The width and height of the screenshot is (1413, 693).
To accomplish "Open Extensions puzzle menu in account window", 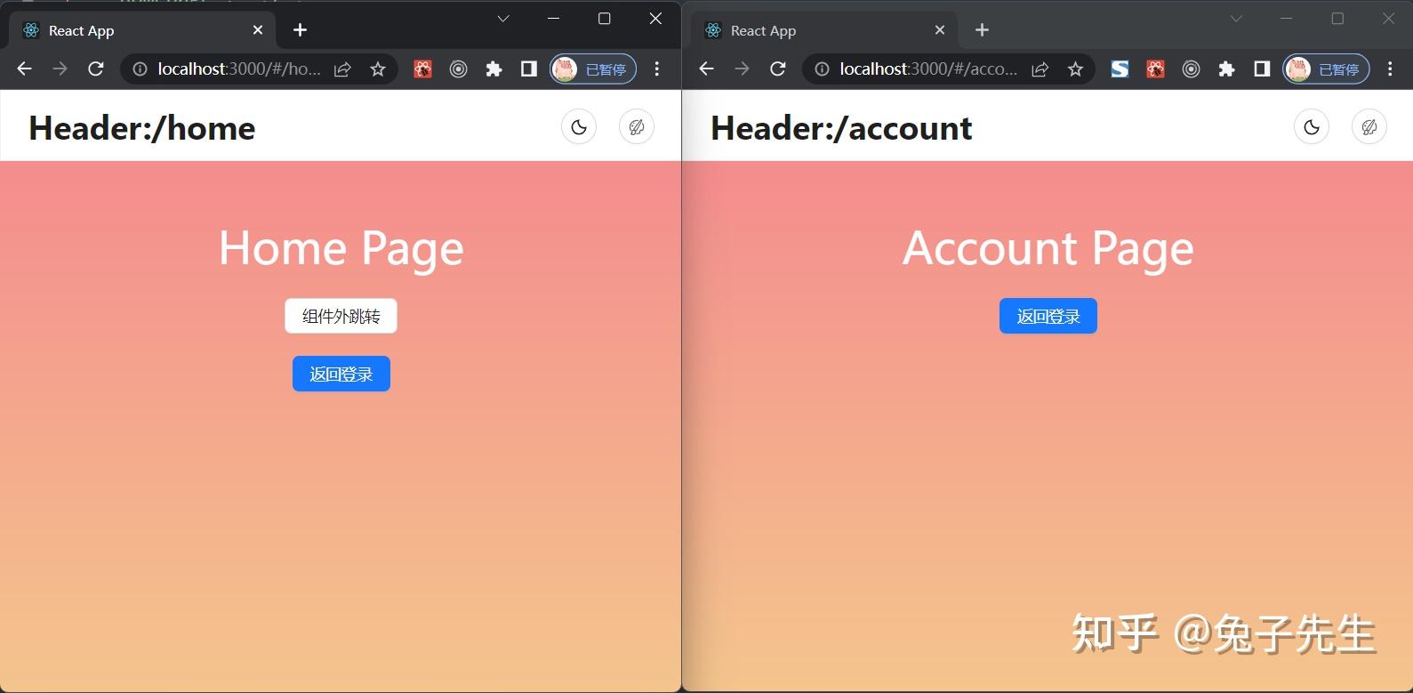I will coord(1226,69).
